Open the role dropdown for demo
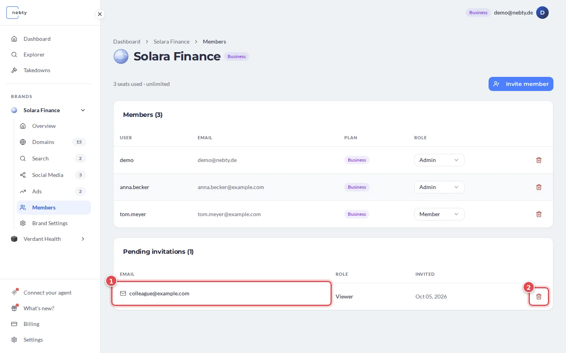The width and height of the screenshot is (566, 353). (439, 160)
